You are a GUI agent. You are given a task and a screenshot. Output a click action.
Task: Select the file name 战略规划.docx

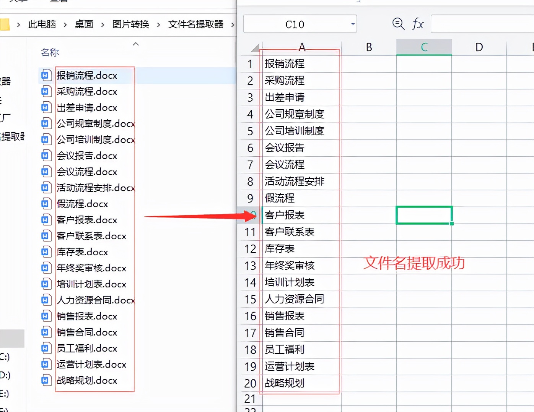(x=87, y=380)
